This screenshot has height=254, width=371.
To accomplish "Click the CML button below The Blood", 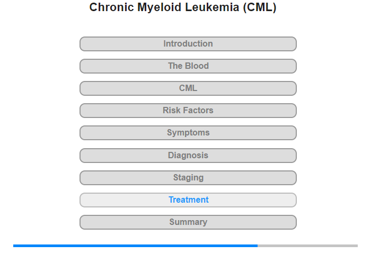I will tap(188, 88).
